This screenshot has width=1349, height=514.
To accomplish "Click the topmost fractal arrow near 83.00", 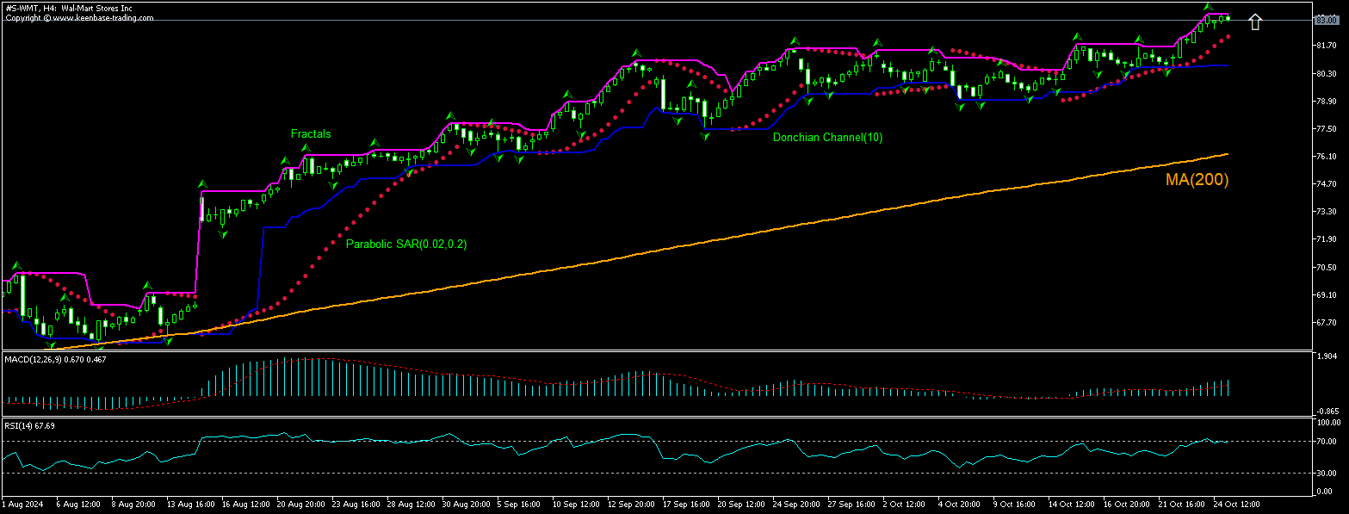I will coord(1208,7).
